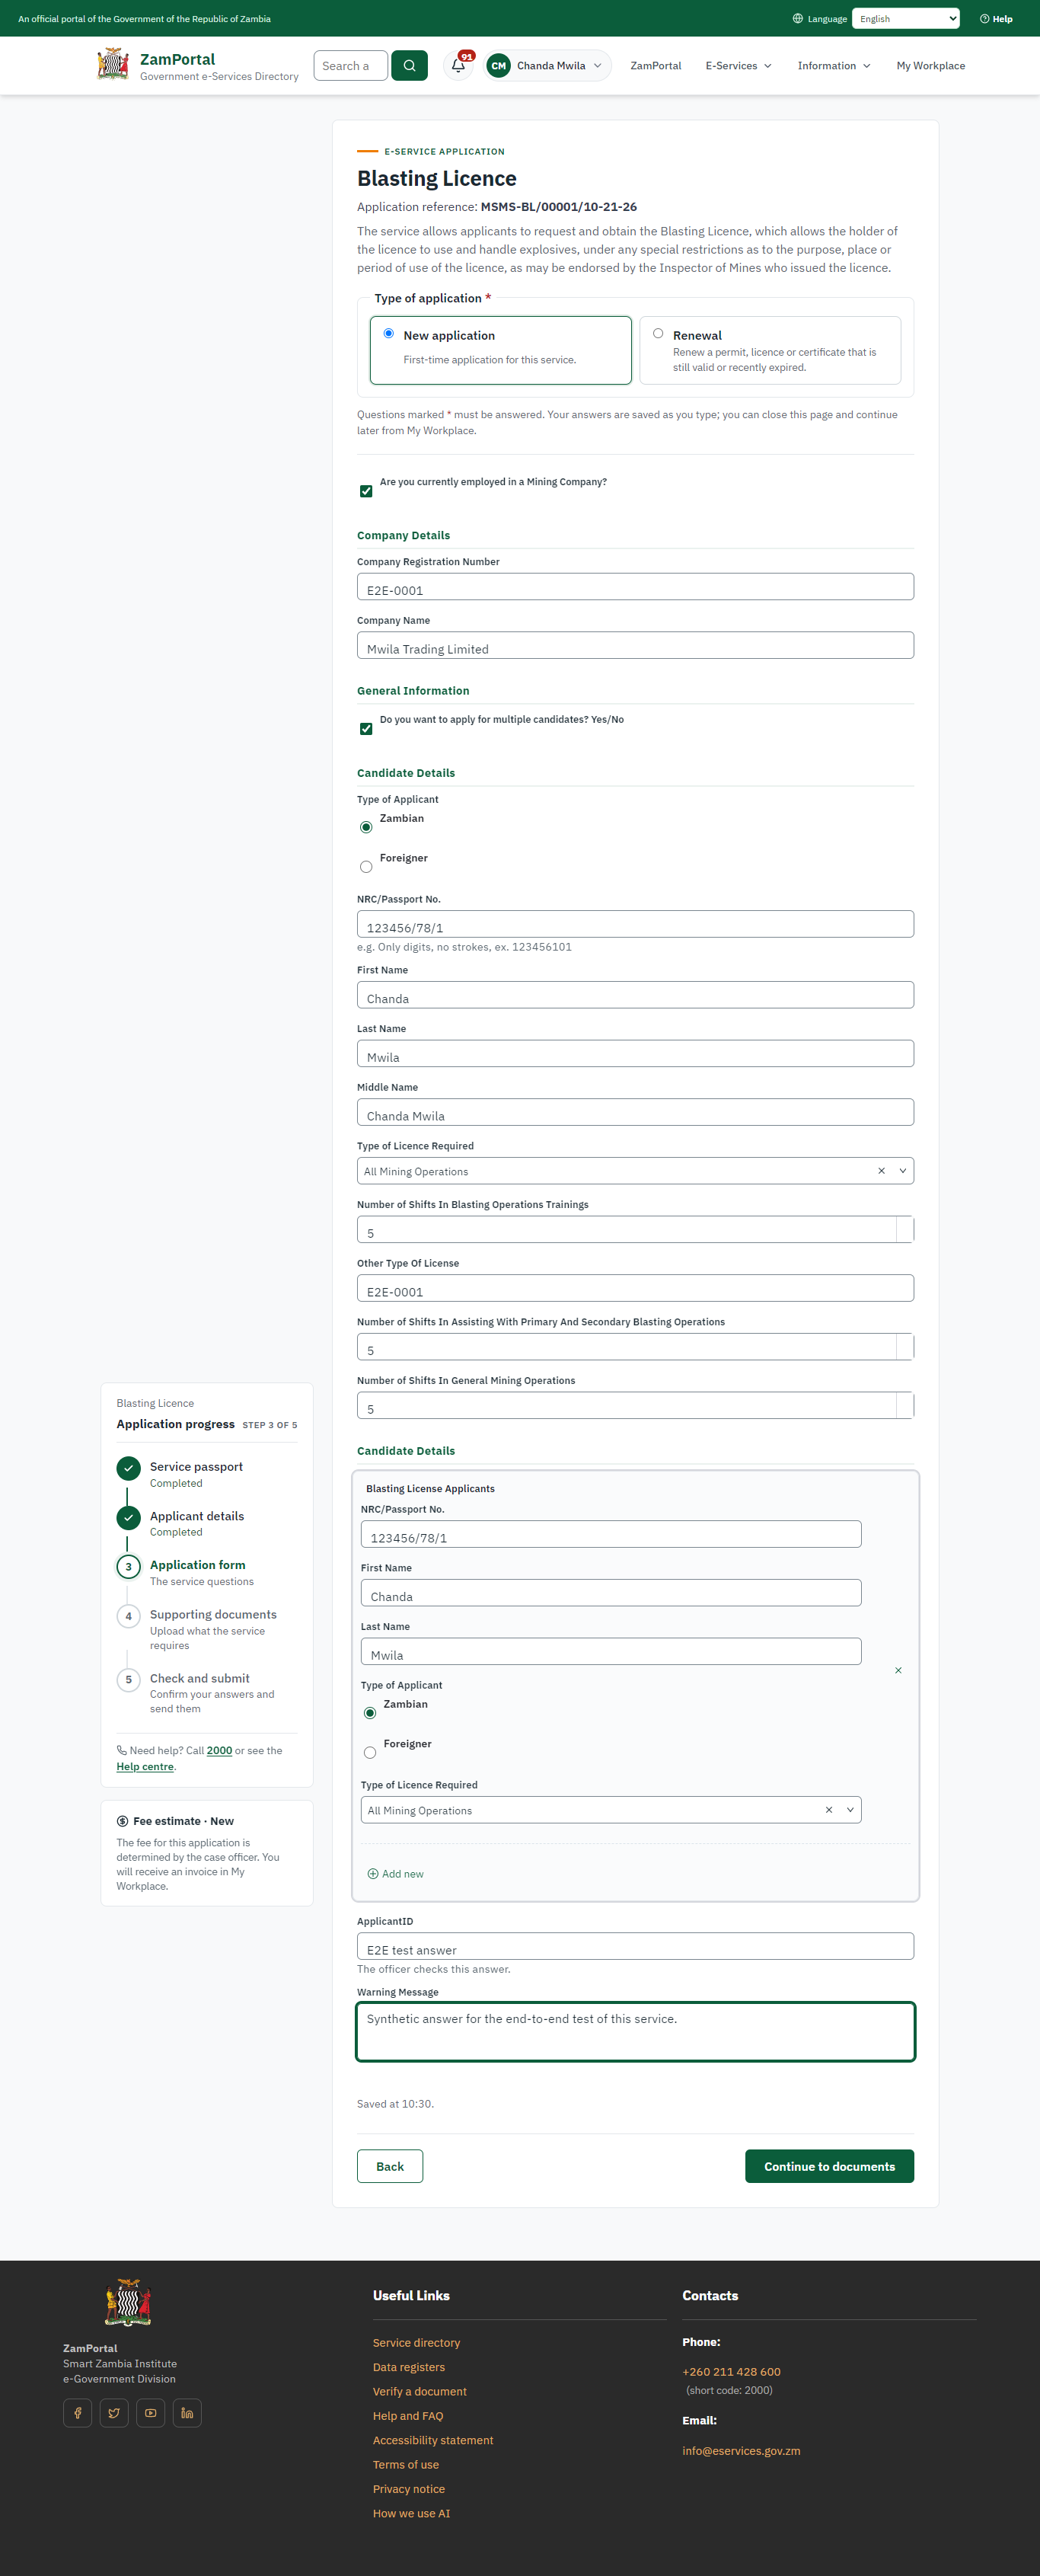Toggle apply for multiple candidates checkbox
Screen dimensions: 1040x2576
click(366, 729)
